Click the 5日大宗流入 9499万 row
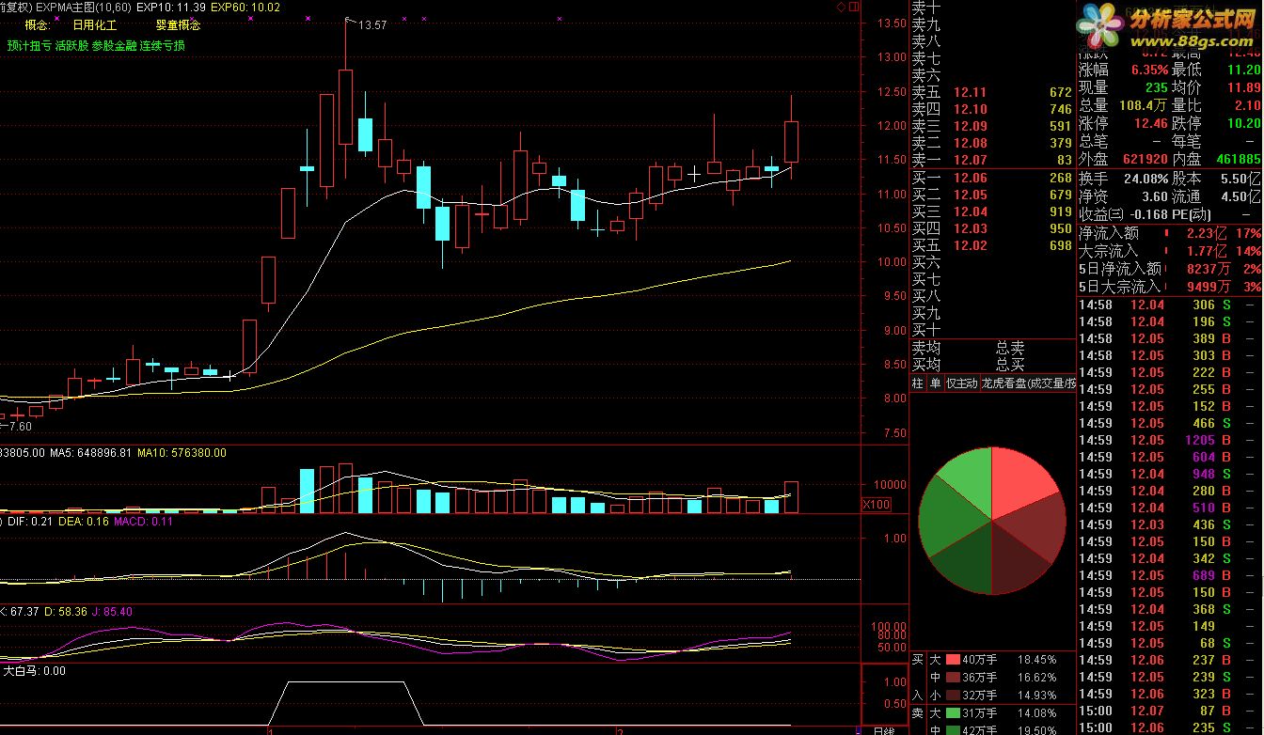 coord(1169,287)
